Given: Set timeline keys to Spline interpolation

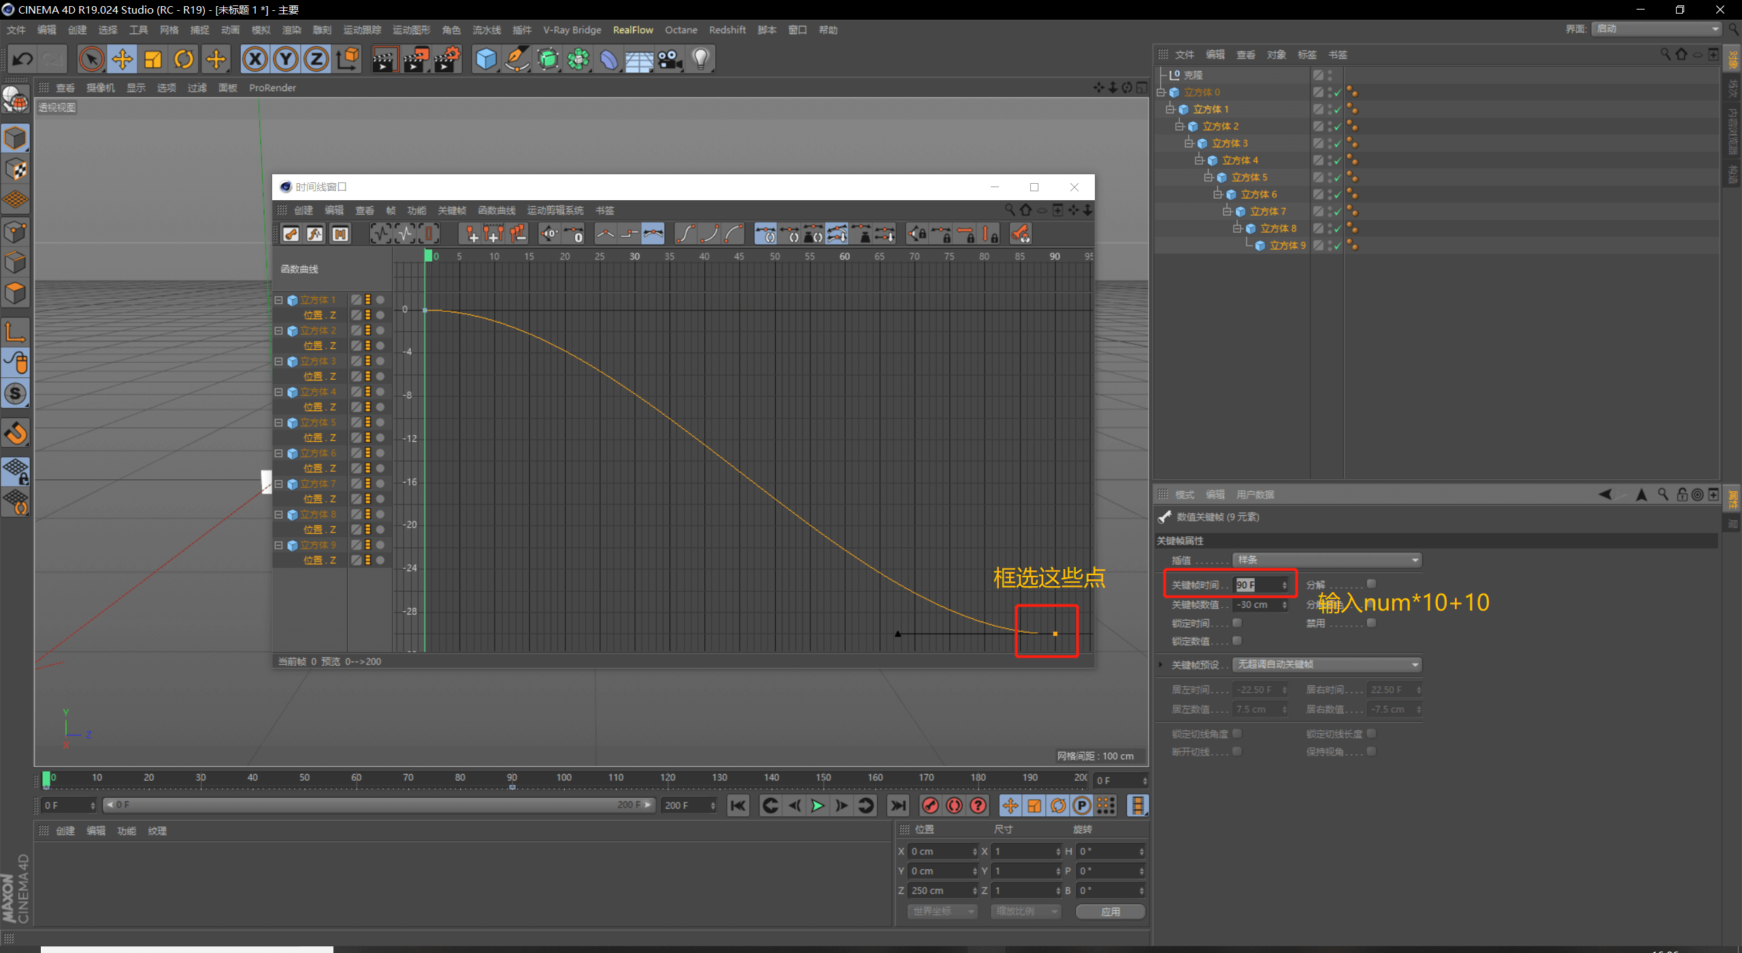Looking at the screenshot, I should (x=653, y=234).
